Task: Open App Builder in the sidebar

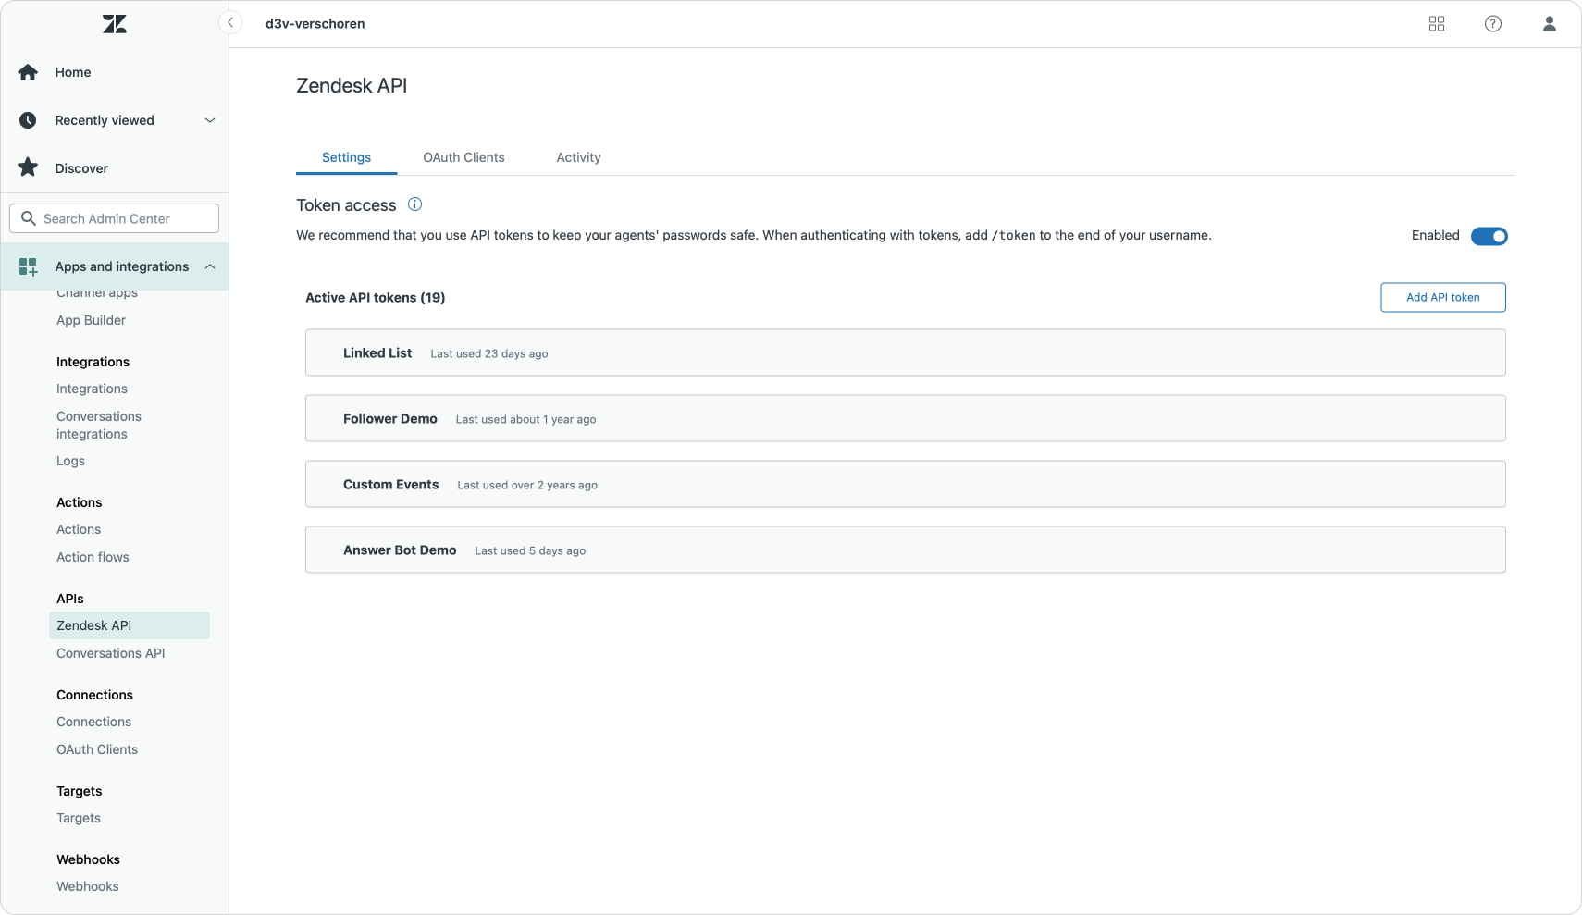Action: (x=92, y=320)
